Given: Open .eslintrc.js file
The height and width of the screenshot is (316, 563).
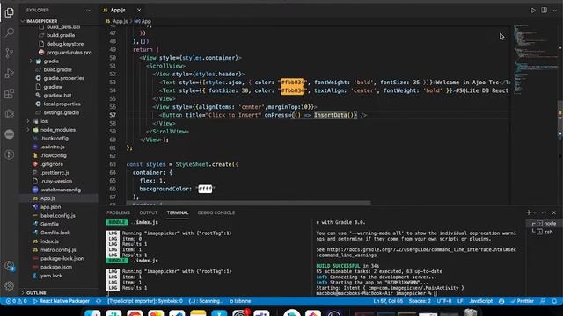Looking at the screenshot, I should point(53,147).
